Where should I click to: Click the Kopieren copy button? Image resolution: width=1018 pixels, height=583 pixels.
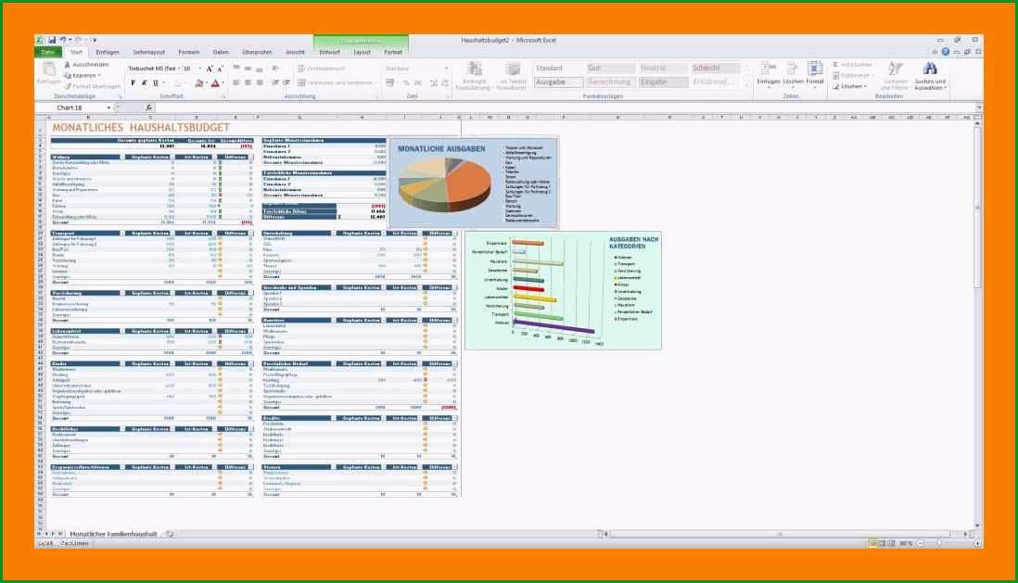pos(82,75)
